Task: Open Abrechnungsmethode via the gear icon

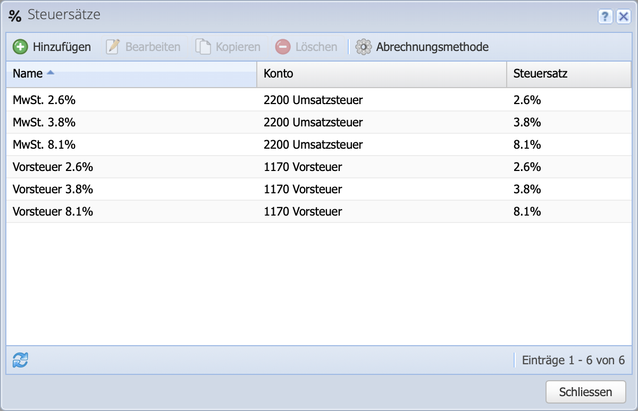Action: coord(364,47)
